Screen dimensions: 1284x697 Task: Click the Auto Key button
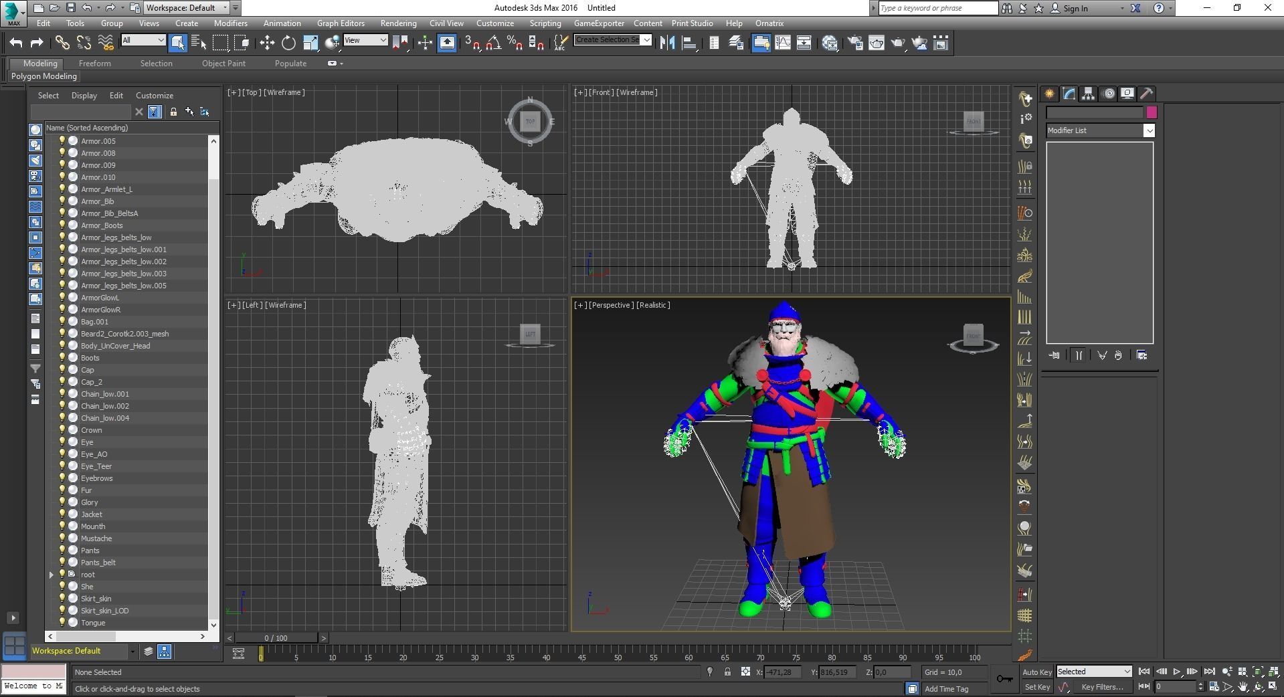1037,672
